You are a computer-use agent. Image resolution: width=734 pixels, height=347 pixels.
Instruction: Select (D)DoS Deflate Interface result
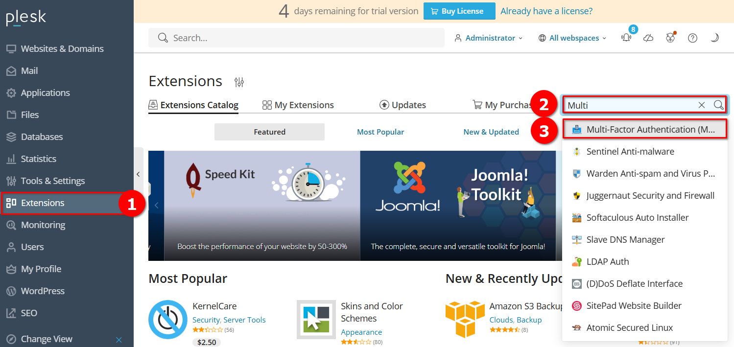click(645, 283)
